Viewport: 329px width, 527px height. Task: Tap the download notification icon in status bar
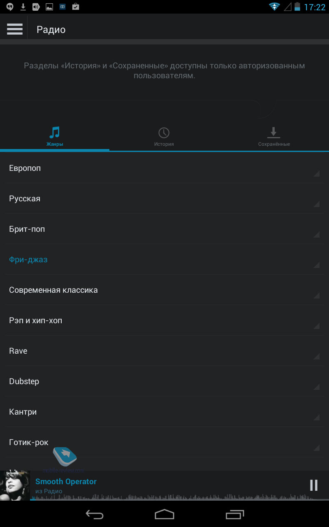23,7
